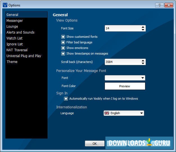This screenshot has width=176, height=152.
Task: Enable Show timestamps on messages
Action: click(63, 53)
